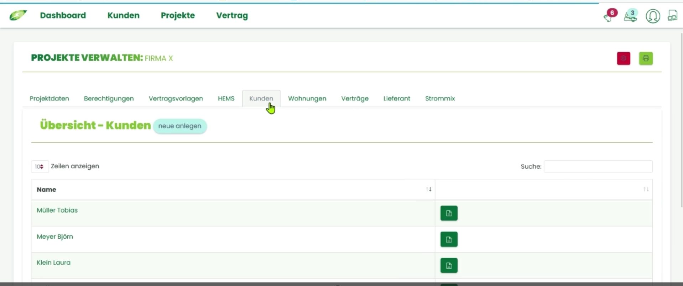Switch to the Verträge tab
This screenshot has height=286, width=683.
coord(355,99)
